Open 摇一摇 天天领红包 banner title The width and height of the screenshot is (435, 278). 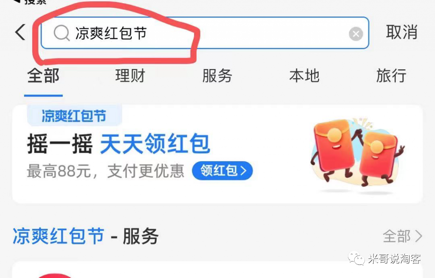[x=119, y=143]
